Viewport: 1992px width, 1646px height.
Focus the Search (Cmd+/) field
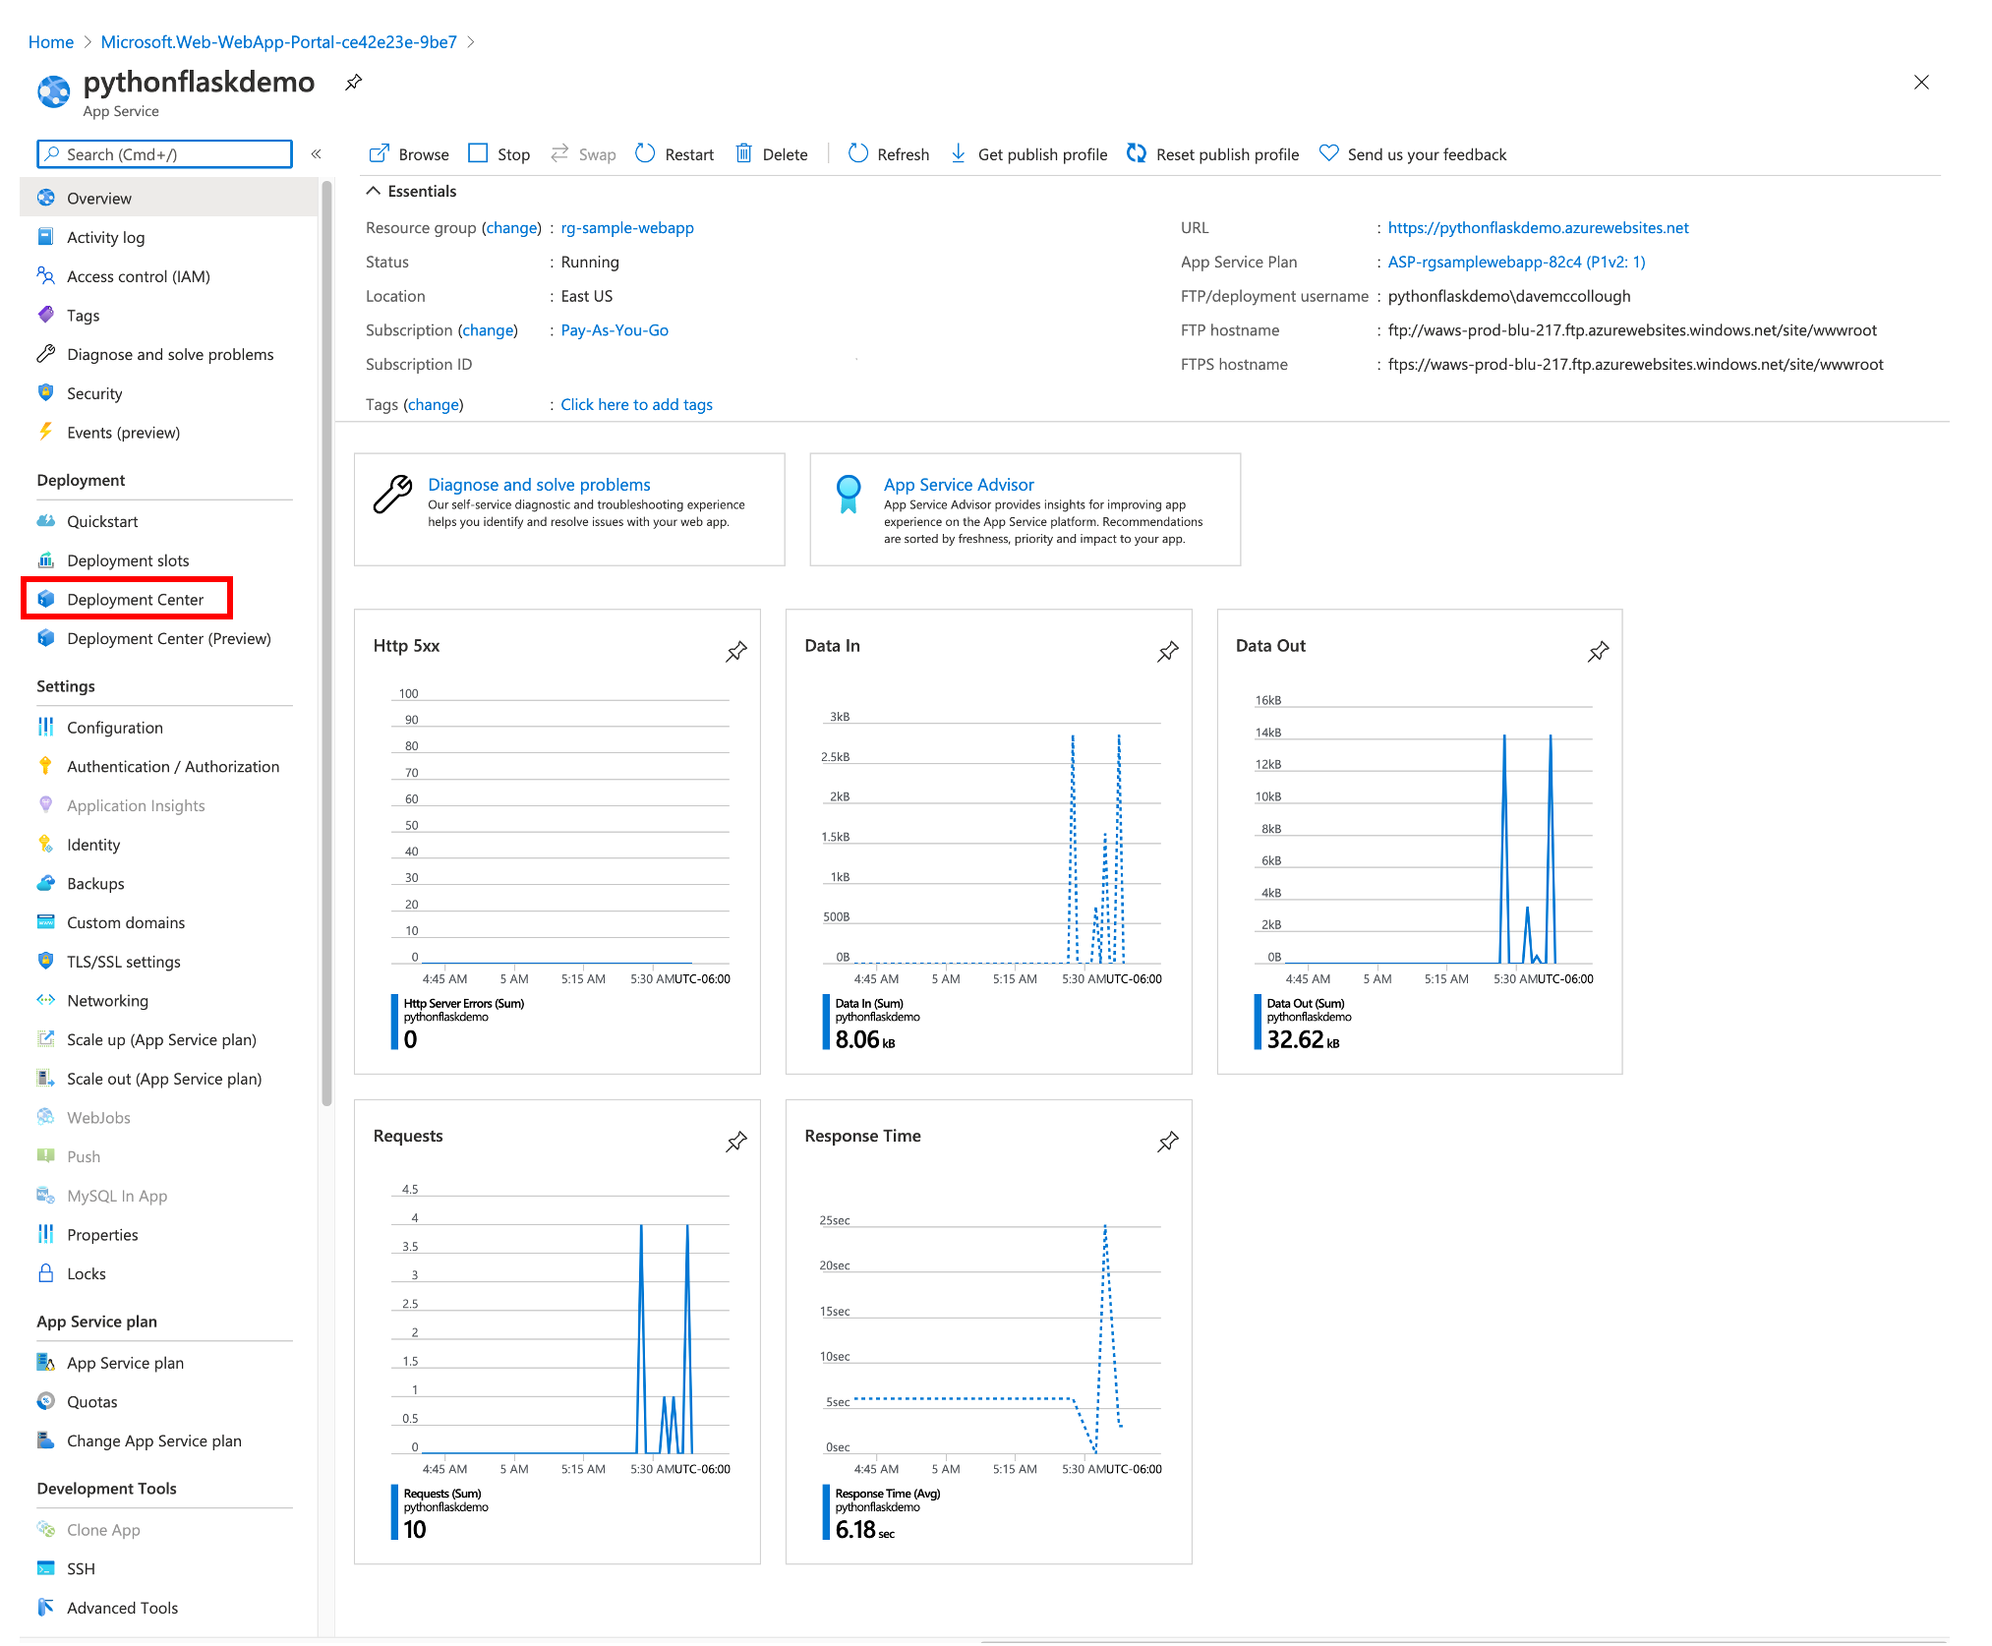tap(165, 154)
